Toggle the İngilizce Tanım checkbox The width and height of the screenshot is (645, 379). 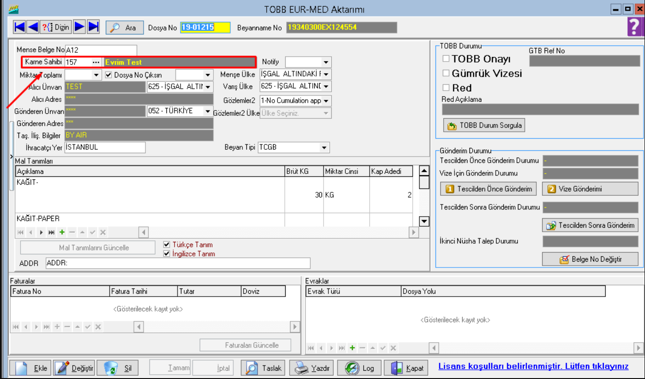click(x=167, y=253)
